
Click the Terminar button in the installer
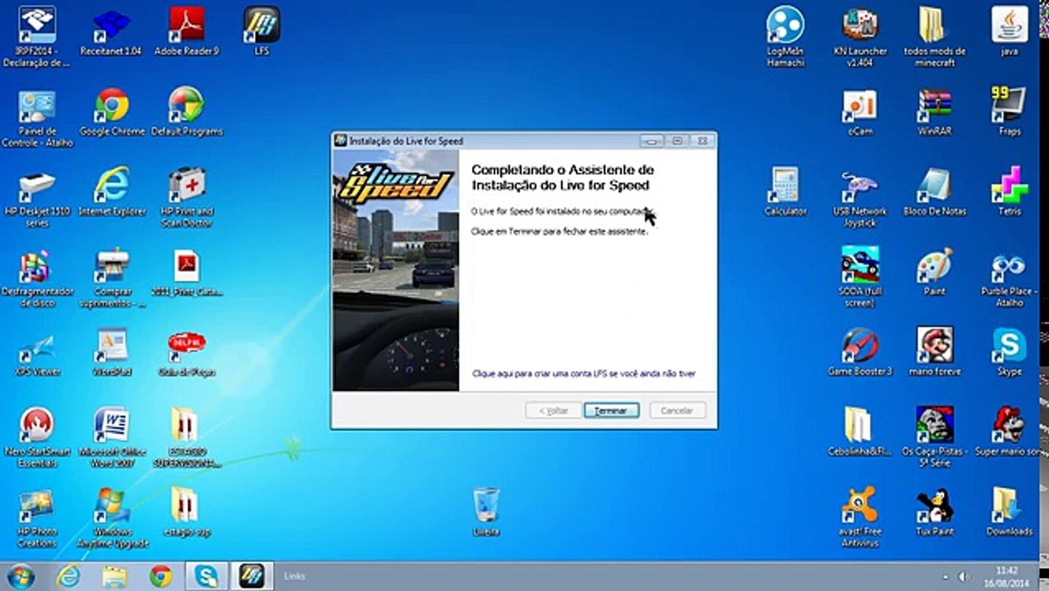click(611, 410)
